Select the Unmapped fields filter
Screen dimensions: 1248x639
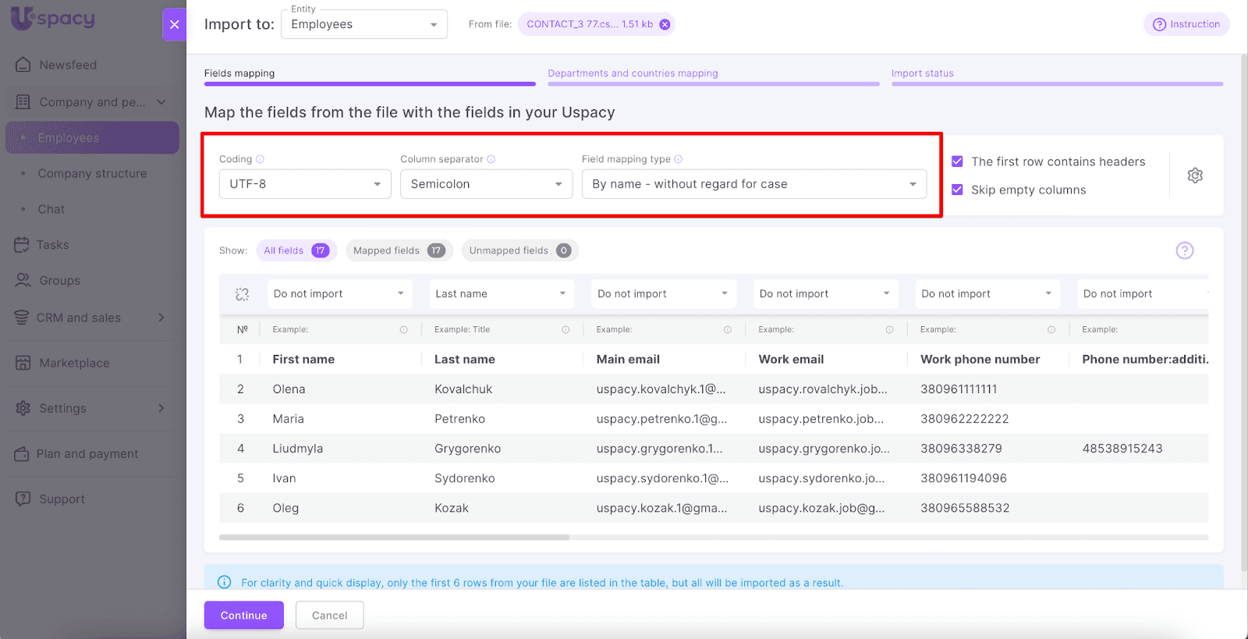pos(519,250)
